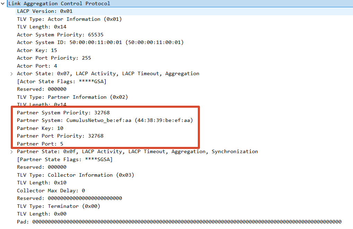Viewport: 353px width, 229px height.
Task: Select the Partner Key: 10 row
Action: [40, 128]
